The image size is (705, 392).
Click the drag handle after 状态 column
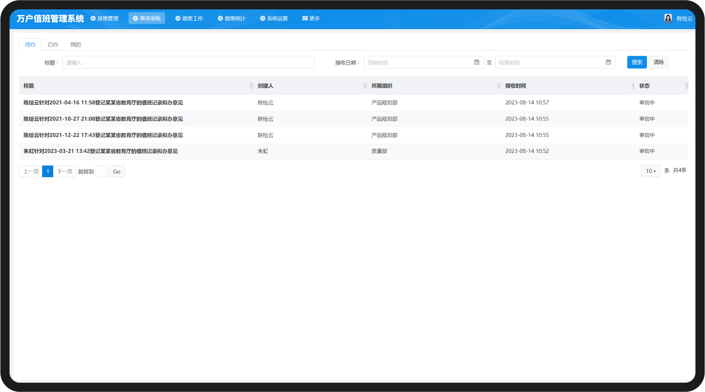pyautogui.click(x=687, y=86)
